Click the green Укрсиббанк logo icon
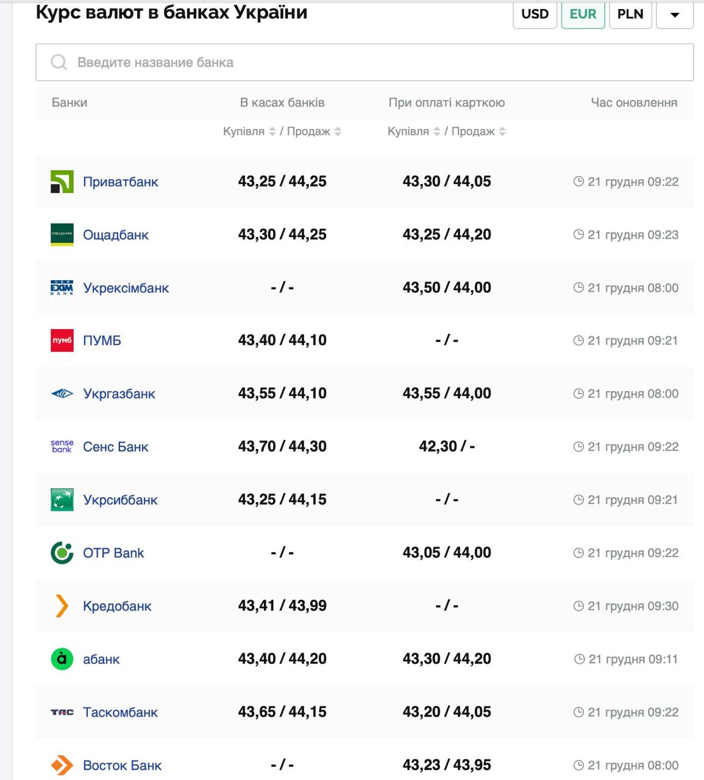 62,500
